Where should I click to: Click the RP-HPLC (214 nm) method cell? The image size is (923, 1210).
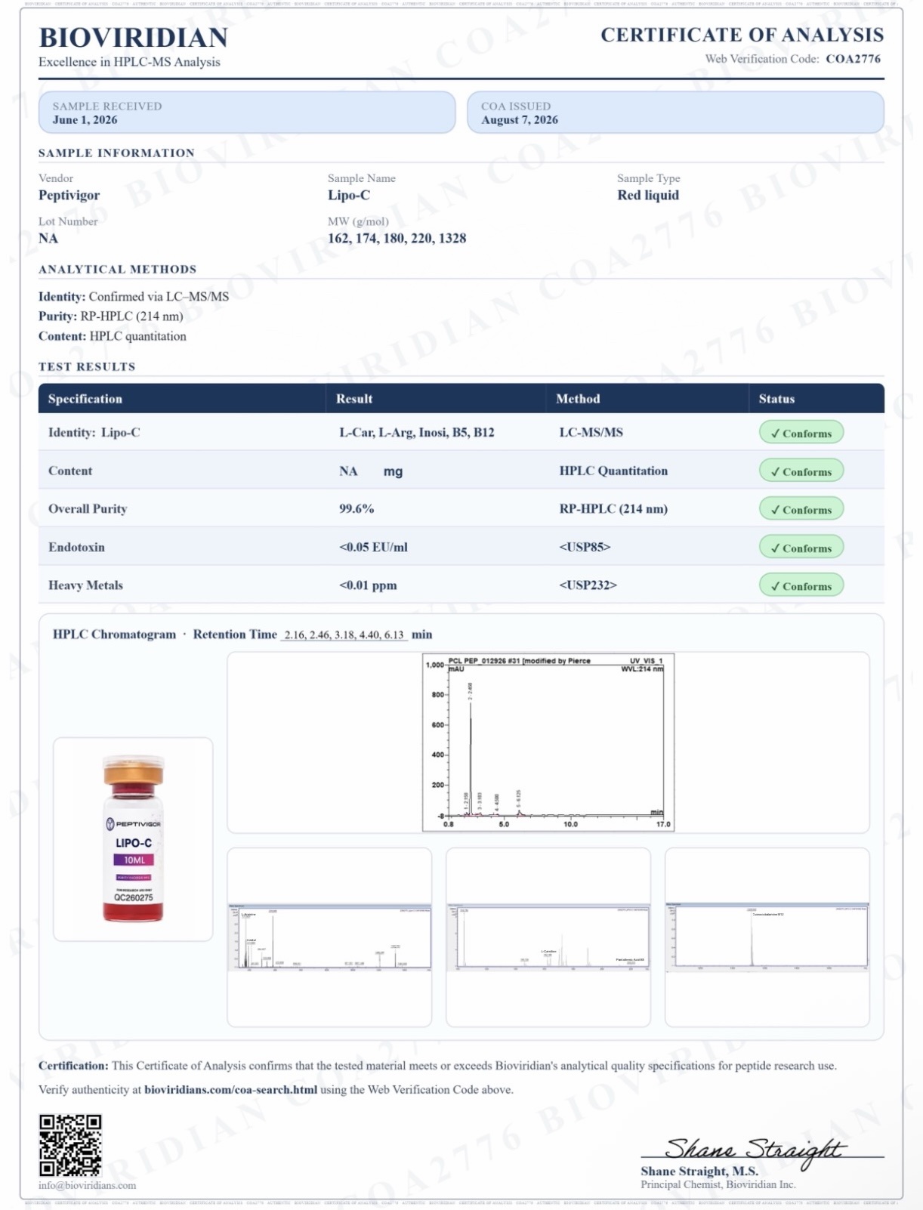coord(613,508)
